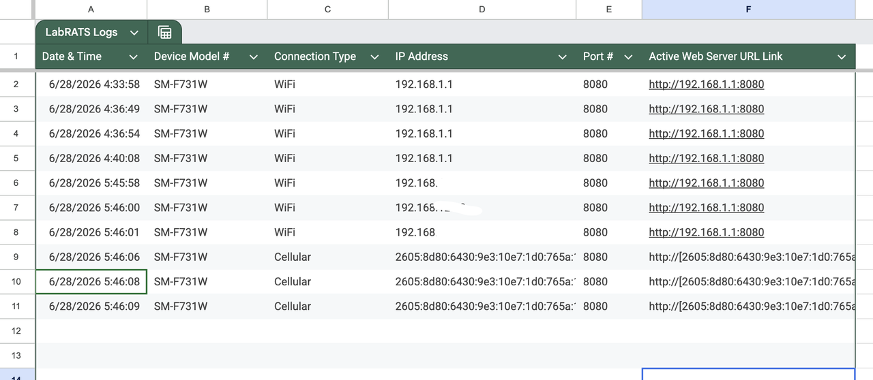The height and width of the screenshot is (380, 873).
Task: Click the WiFi cell in row 8
Action: click(x=327, y=232)
